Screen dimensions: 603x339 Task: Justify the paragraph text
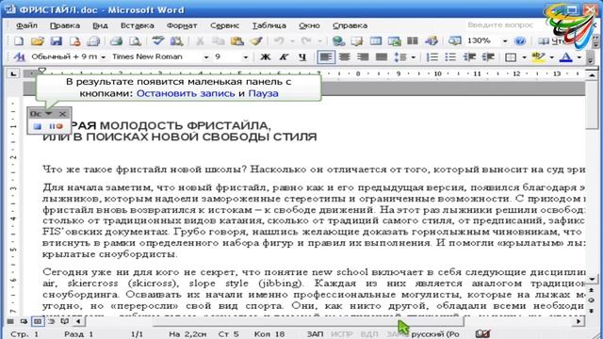381,57
